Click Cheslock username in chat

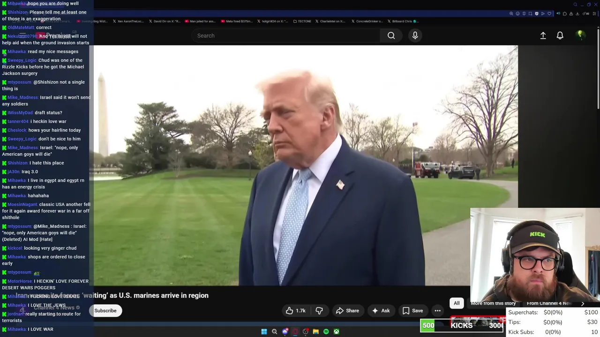(x=17, y=130)
